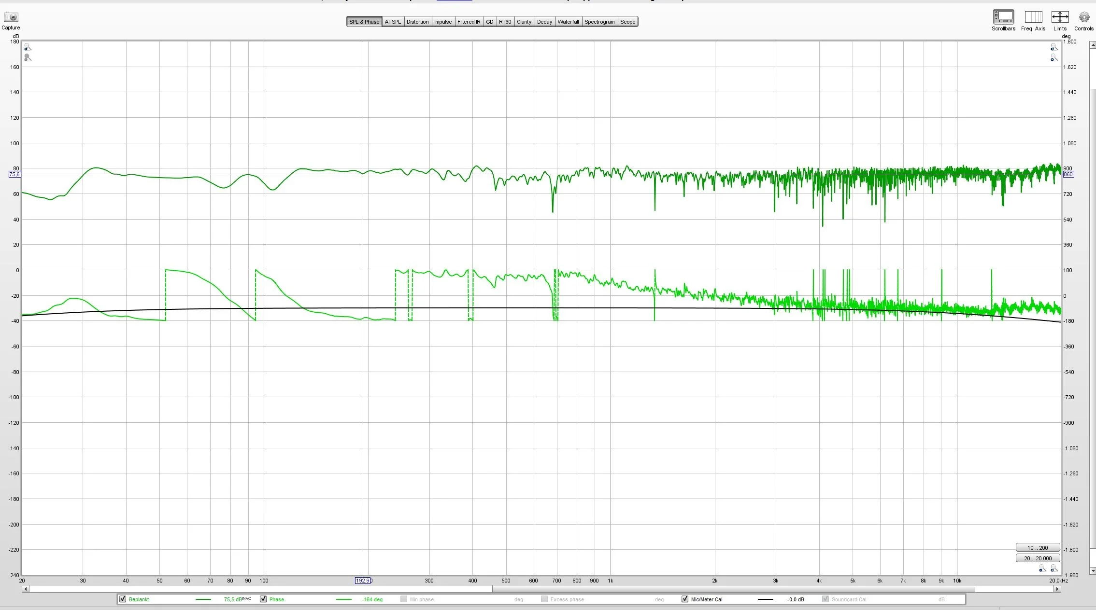The width and height of the screenshot is (1096, 610).
Task: Zoom in the dB axis (left magnifier plus)
Action: pyautogui.click(x=28, y=47)
